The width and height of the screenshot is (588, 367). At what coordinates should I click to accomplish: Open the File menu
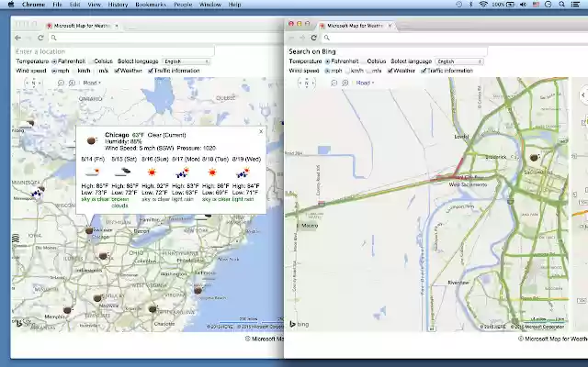pyautogui.click(x=57, y=5)
